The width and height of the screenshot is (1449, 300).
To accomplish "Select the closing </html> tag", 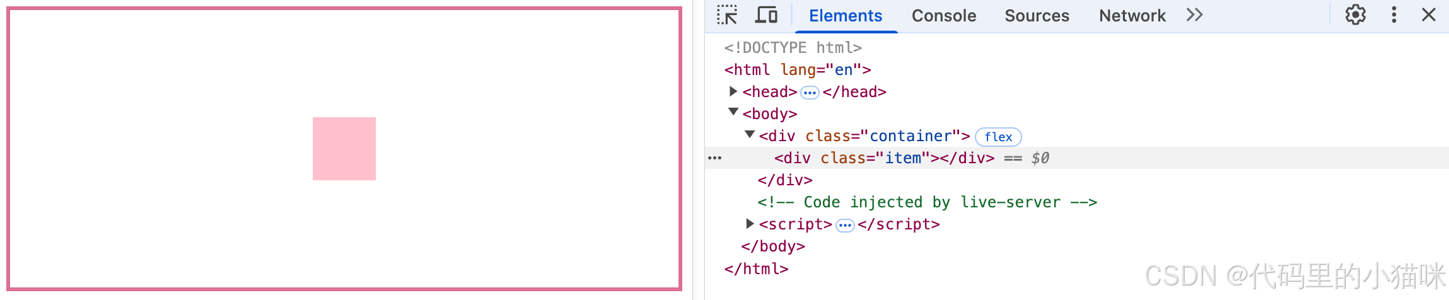I will (x=756, y=269).
